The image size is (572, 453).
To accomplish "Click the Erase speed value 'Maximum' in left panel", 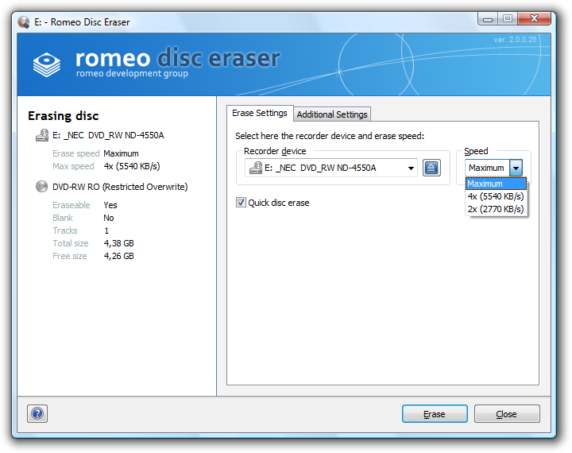I will [x=121, y=153].
